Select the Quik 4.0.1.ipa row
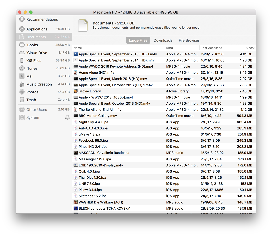272x236 pixels. (164, 171)
